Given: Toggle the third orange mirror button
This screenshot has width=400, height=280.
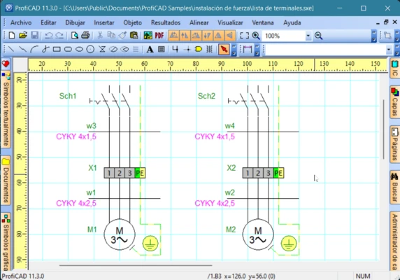Looking at the screenshot, I should point(196,36).
